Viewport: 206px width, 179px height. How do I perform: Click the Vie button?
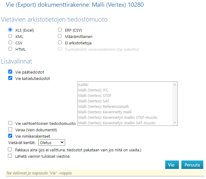[171, 165]
